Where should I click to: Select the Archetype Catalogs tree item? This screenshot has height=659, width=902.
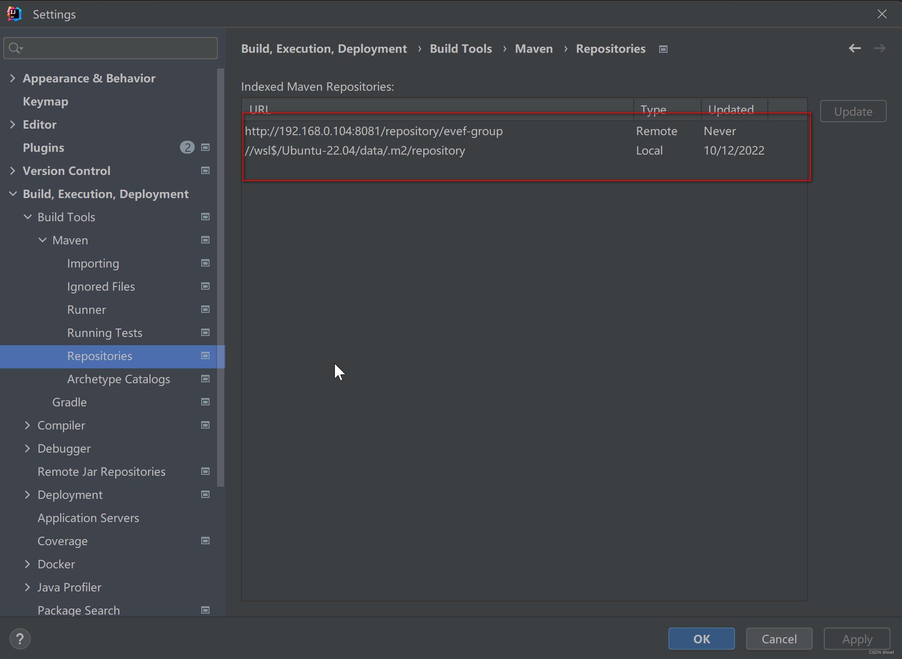pos(117,379)
